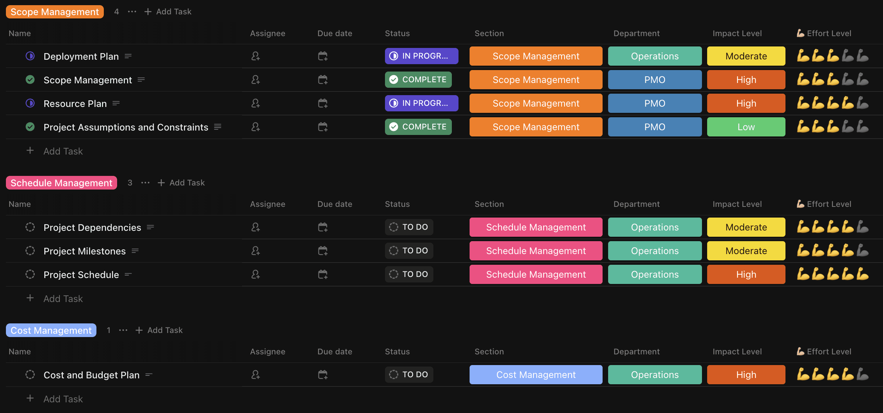Open Moderate impact level dropdown for Deployment Plan
The height and width of the screenshot is (413, 883).
tap(746, 56)
